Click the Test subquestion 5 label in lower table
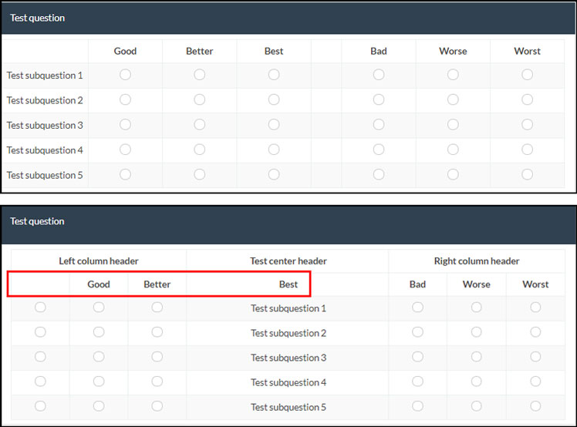This screenshot has height=427, width=577. 288,407
